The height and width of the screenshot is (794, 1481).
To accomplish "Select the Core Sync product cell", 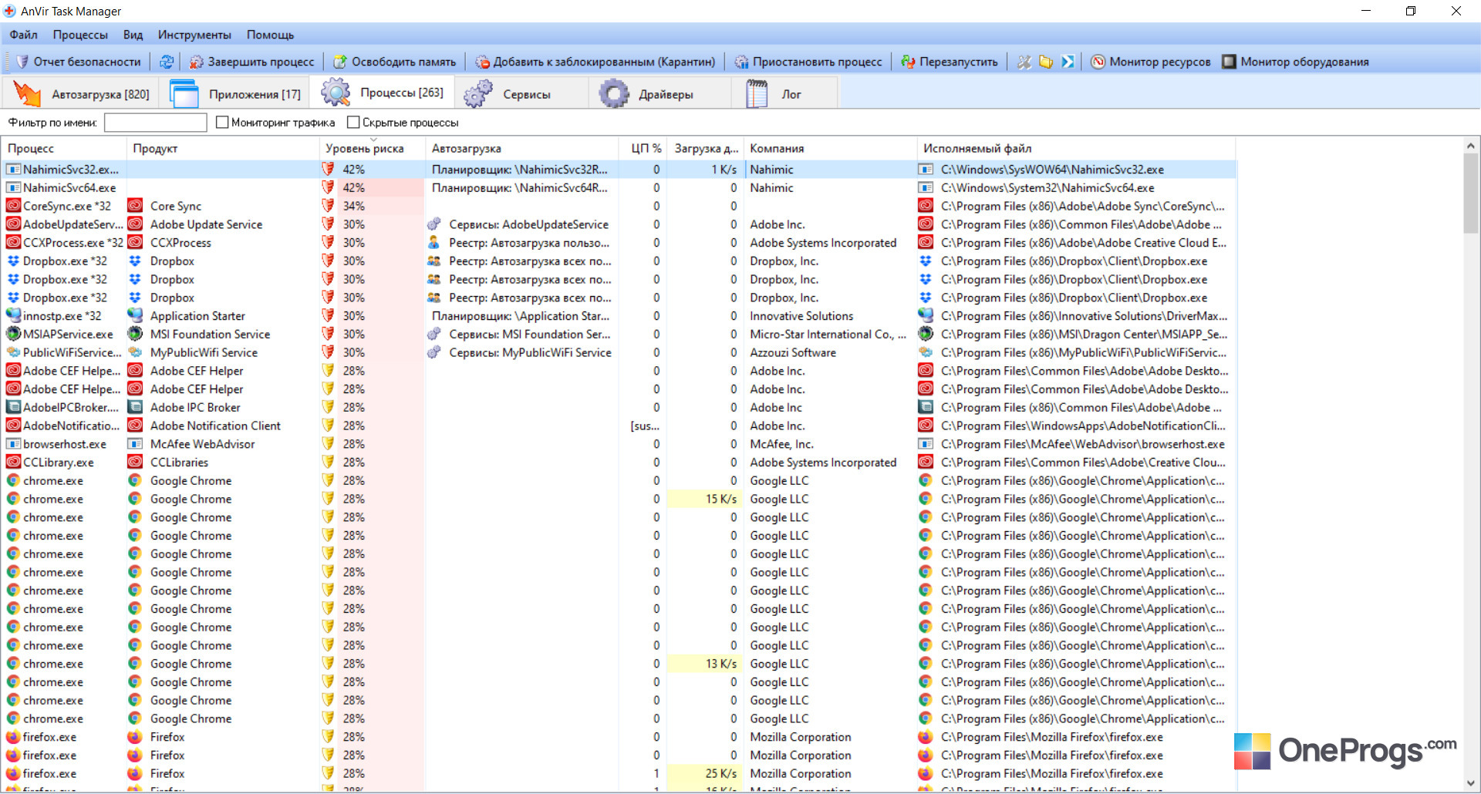I will (176, 206).
